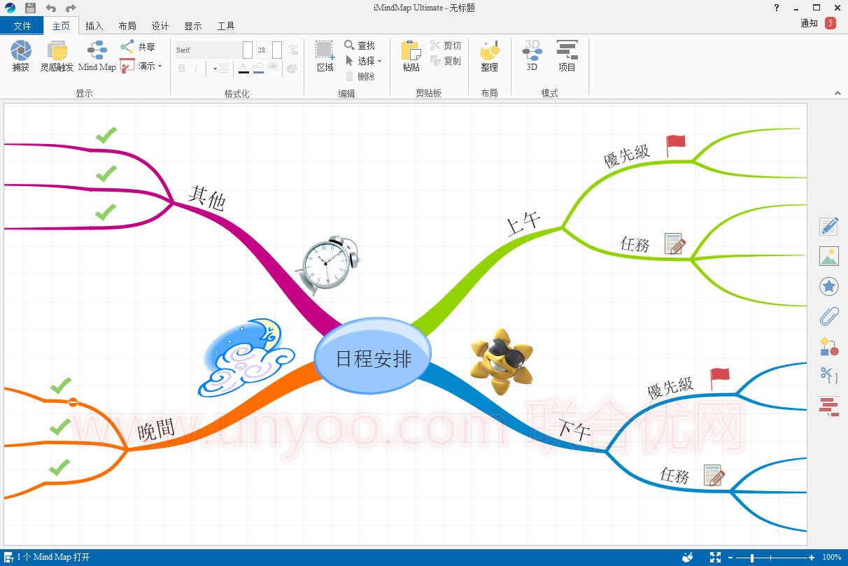Click the 捕获 capture icon
This screenshot has height=566, width=848.
pos(20,50)
